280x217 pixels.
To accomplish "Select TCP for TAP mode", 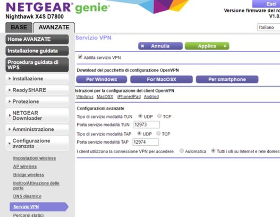I will coord(158,133).
